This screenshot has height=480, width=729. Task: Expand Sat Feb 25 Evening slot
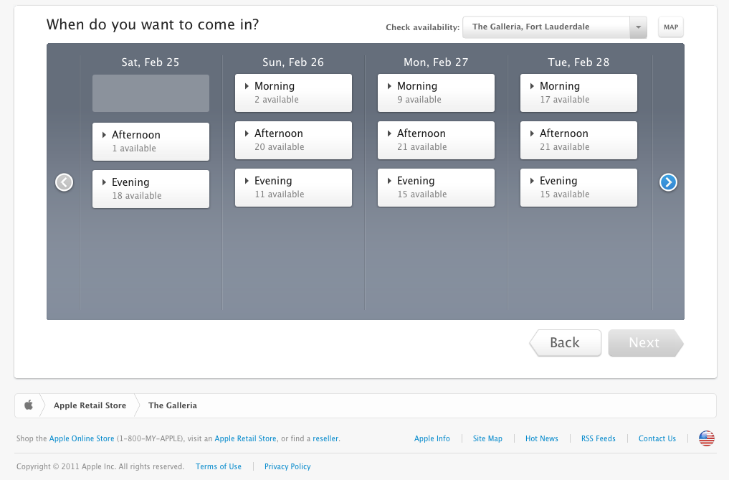pyautogui.click(x=151, y=189)
